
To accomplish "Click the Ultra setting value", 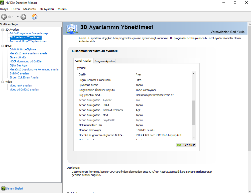I will [139, 80].
